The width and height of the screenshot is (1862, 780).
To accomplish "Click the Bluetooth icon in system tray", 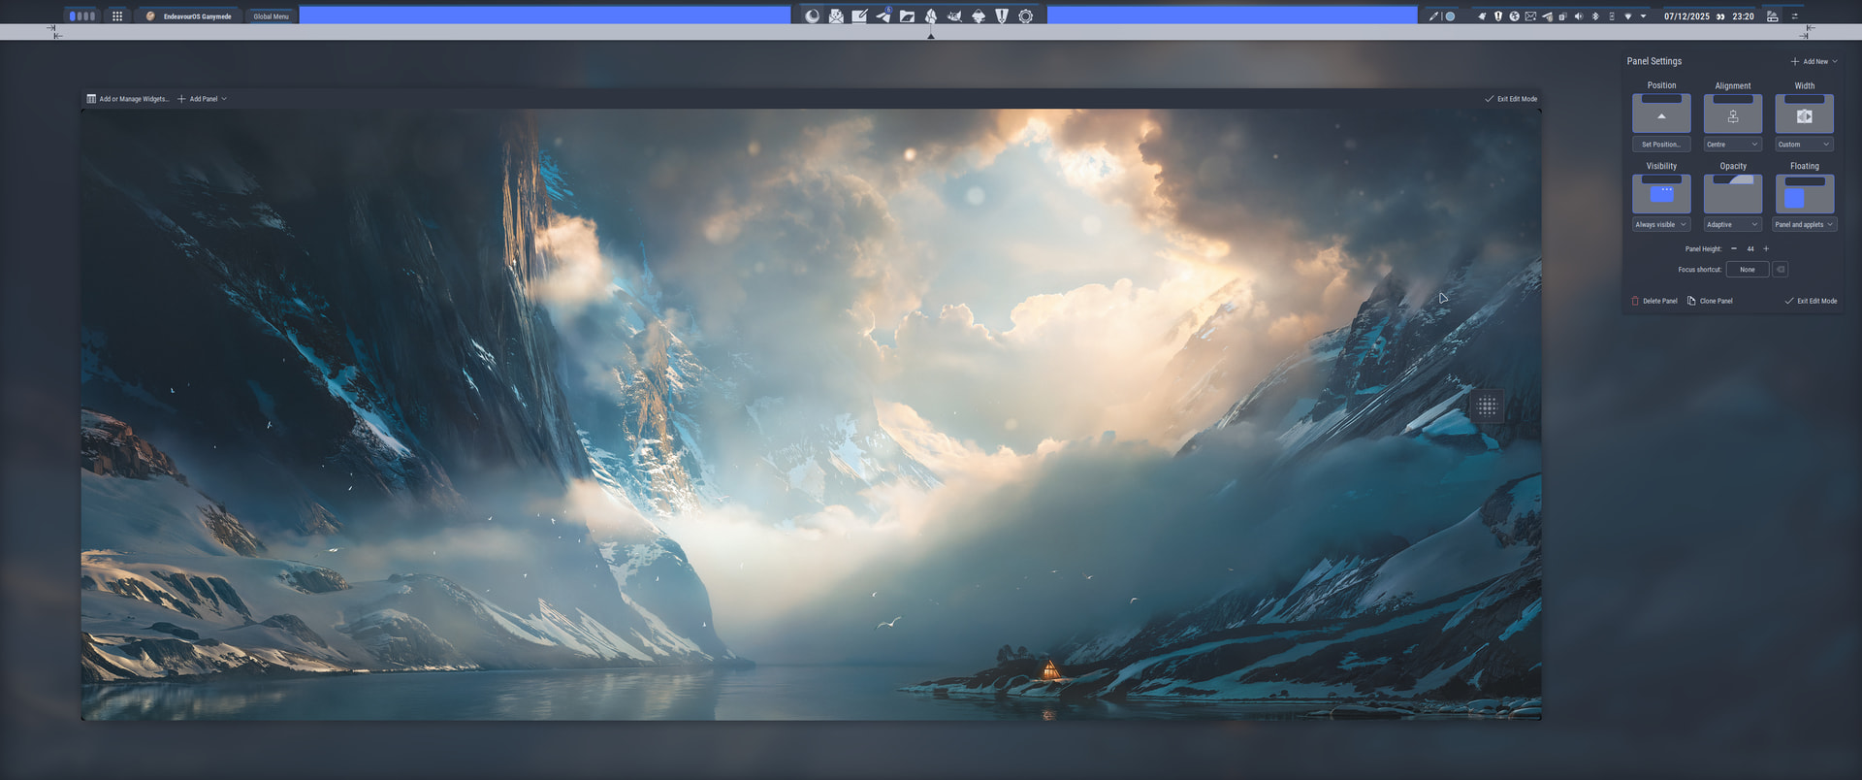I will [1595, 16].
